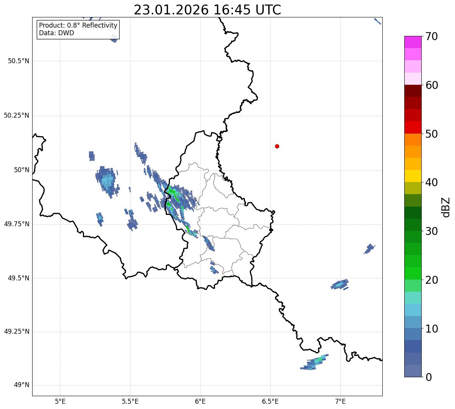The width and height of the screenshot is (455, 409).
Task: Click the 7°E longitude label
Action: click(340, 401)
